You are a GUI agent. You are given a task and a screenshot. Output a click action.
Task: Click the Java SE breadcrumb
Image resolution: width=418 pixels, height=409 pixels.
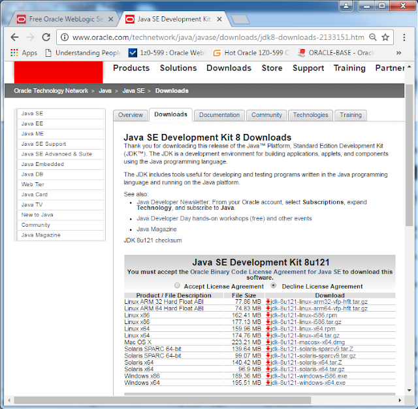click(133, 91)
